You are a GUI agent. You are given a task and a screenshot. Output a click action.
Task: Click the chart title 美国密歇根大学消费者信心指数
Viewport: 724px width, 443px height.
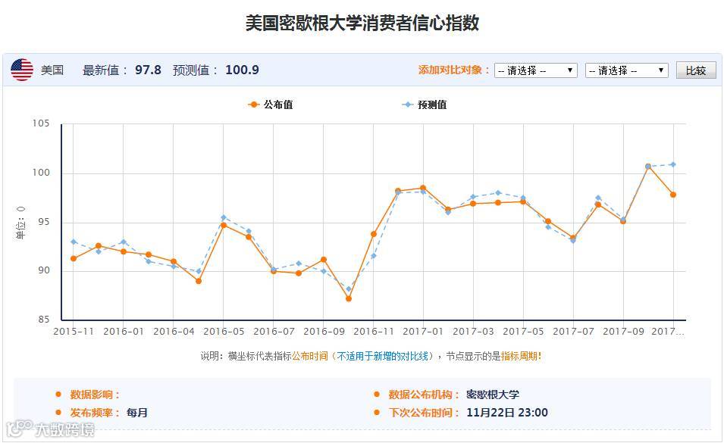[x=362, y=23]
